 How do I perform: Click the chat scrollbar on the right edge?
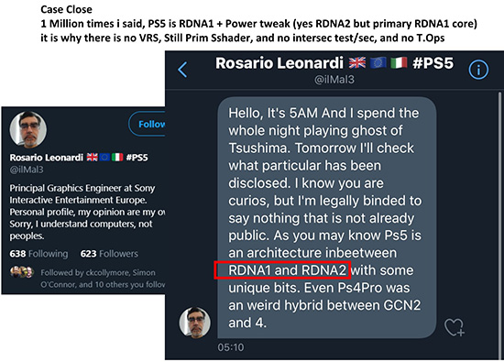tap(499, 225)
